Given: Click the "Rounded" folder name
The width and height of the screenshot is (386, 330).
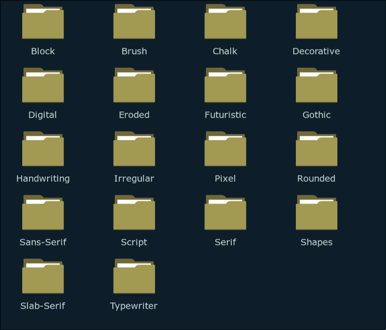Looking at the screenshot, I should pos(316,178).
